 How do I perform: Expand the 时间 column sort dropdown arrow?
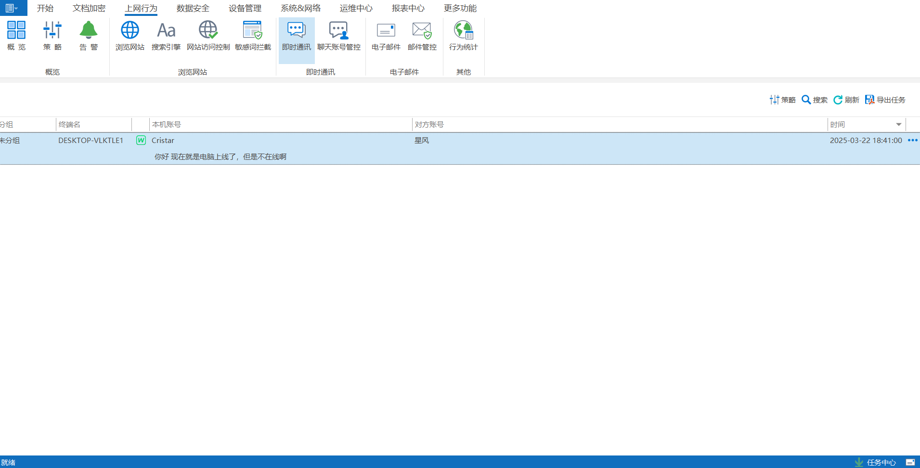tap(898, 125)
